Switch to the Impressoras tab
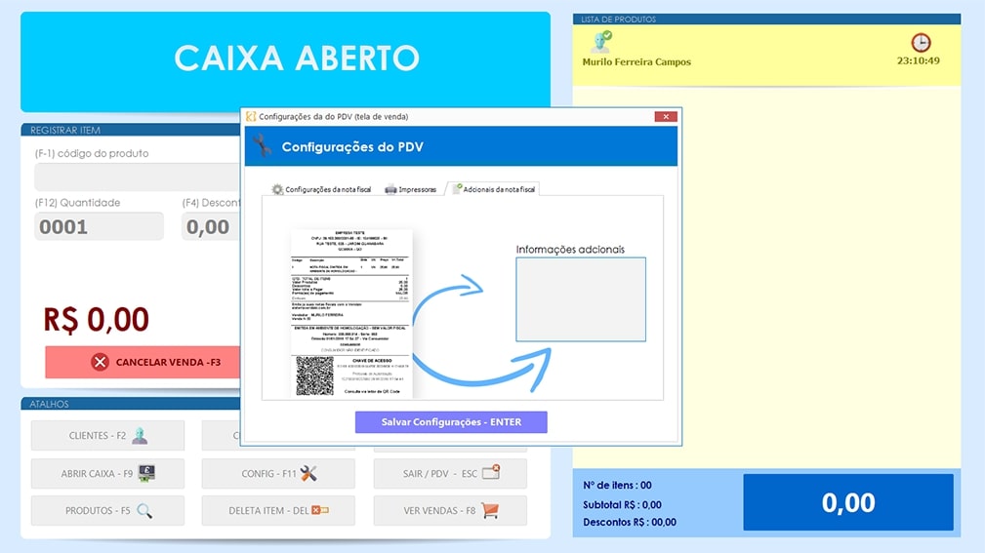 (411, 189)
